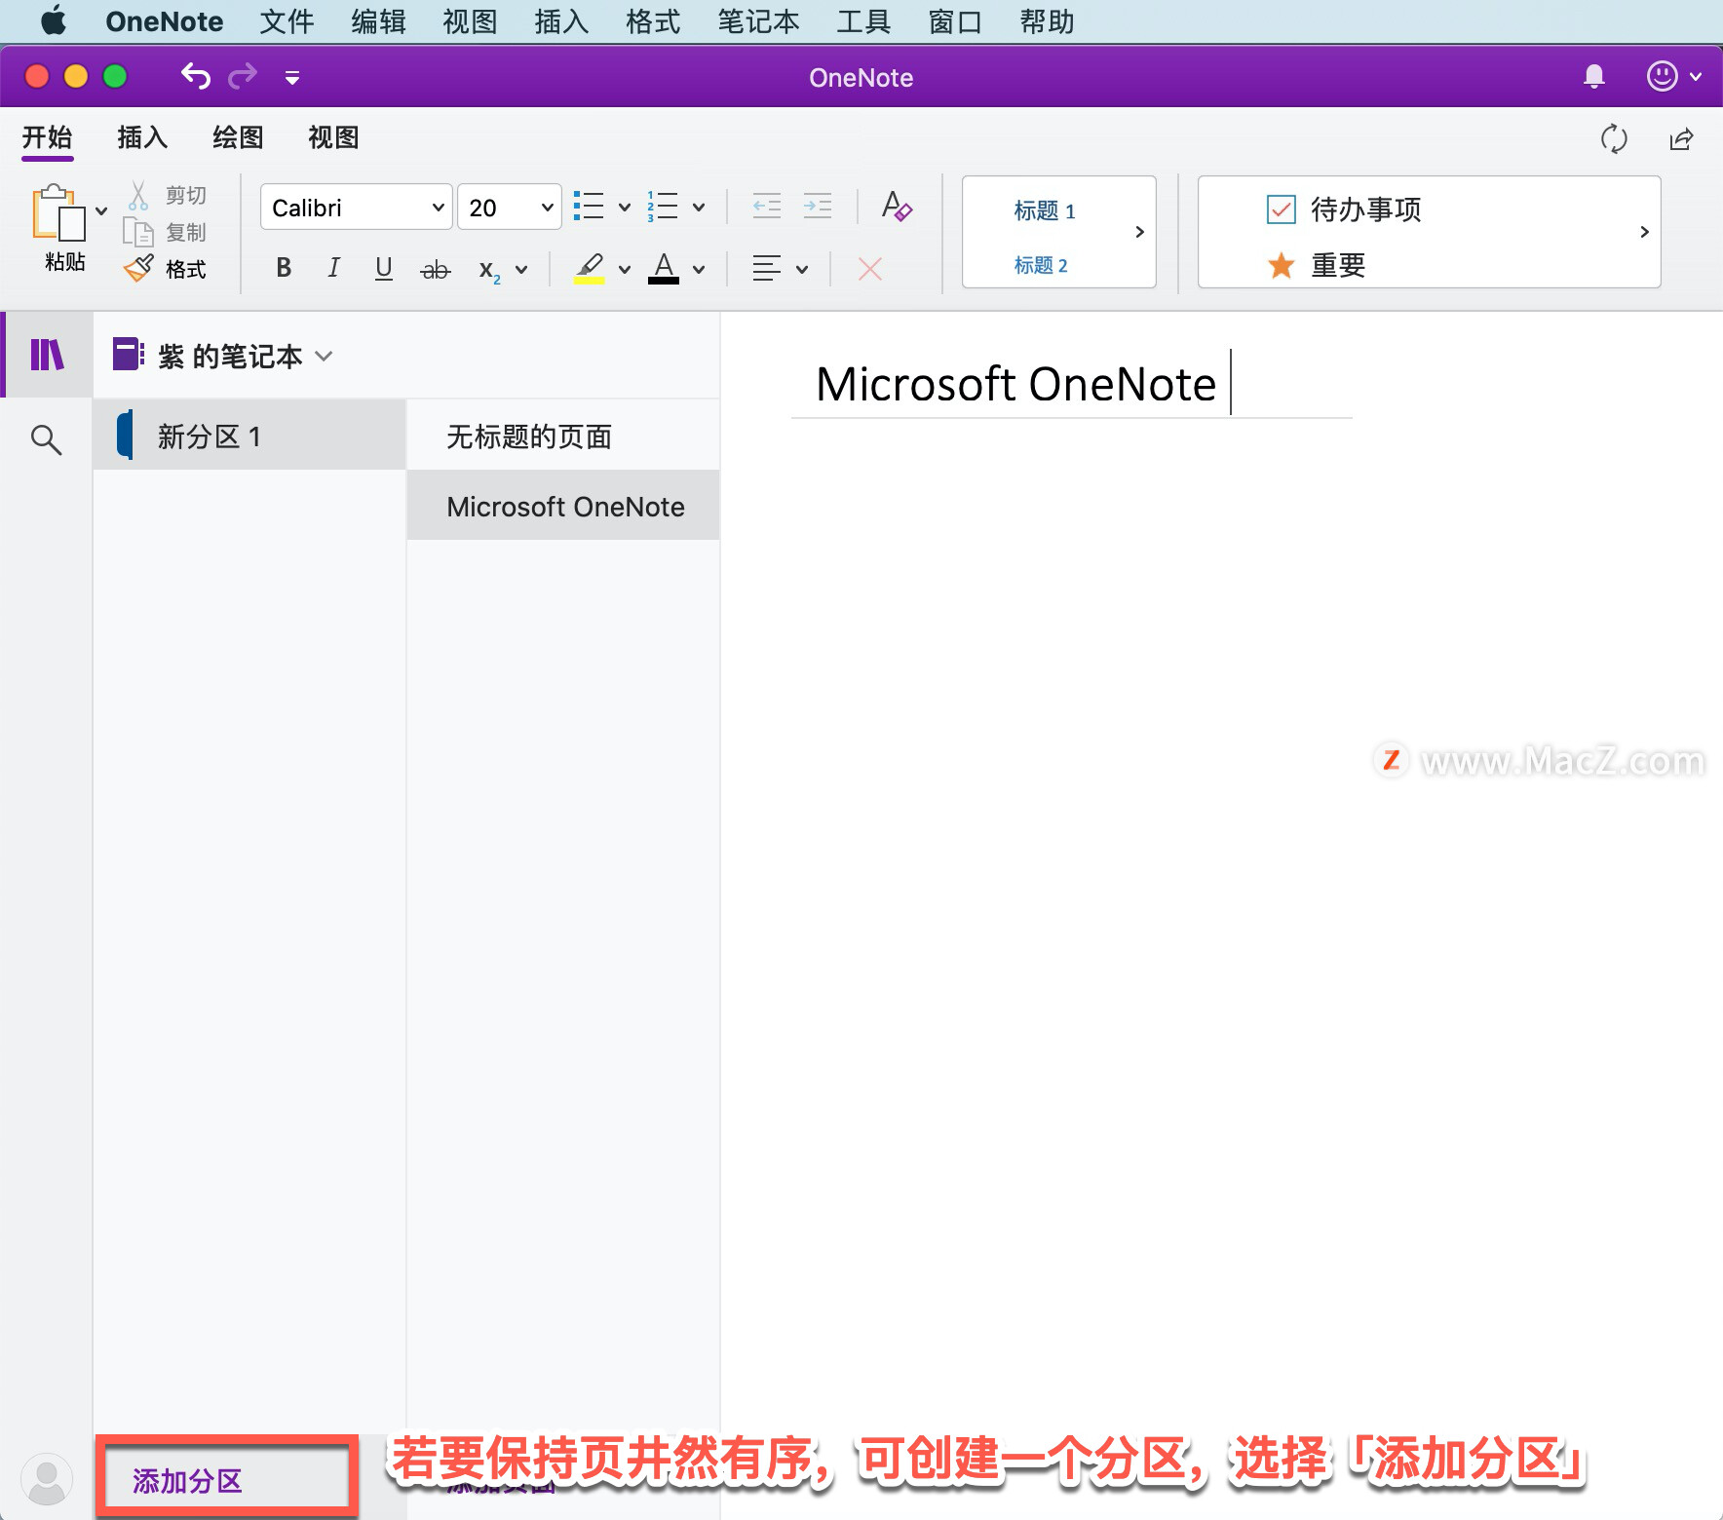Toggle bold formatting
The height and width of the screenshot is (1520, 1723).
coord(284,268)
